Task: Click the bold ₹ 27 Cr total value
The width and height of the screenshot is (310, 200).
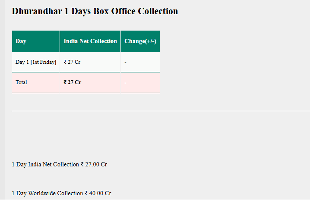Action: click(73, 82)
